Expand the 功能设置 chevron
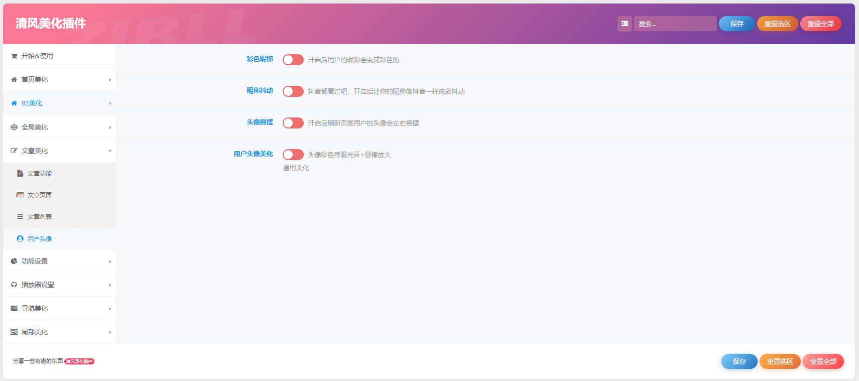859x381 pixels. (110, 262)
